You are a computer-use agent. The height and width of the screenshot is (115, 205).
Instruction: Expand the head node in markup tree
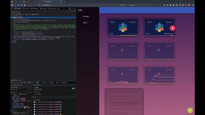coord(12,16)
